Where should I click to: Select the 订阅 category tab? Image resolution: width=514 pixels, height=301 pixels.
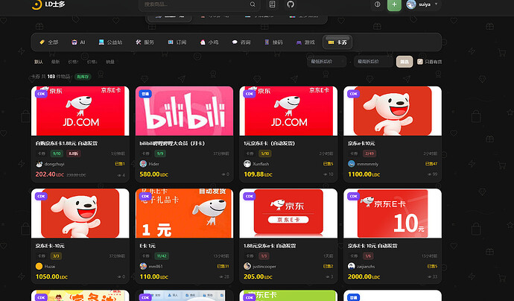pyautogui.click(x=177, y=42)
